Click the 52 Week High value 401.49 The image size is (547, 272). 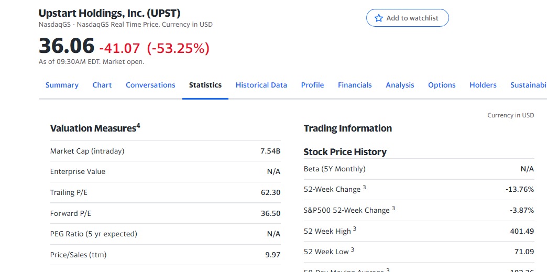(x=522, y=231)
